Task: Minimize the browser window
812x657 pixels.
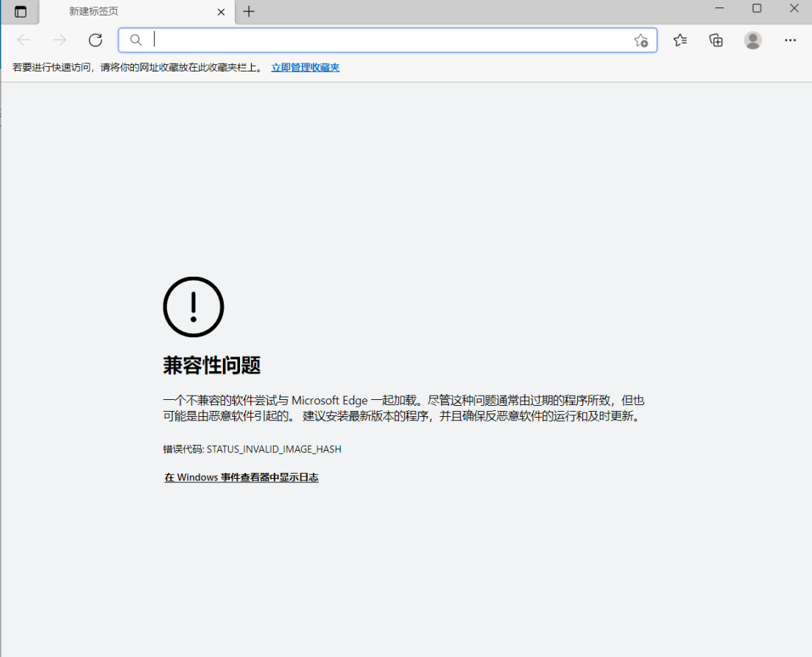Action: (x=719, y=8)
